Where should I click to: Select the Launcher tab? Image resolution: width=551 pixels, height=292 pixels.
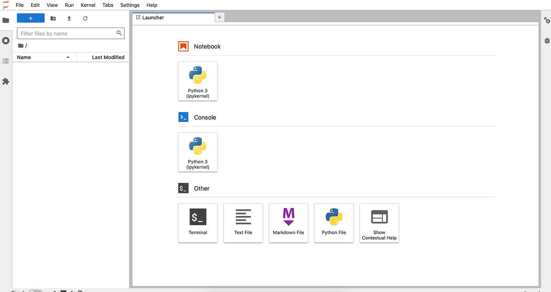click(174, 17)
